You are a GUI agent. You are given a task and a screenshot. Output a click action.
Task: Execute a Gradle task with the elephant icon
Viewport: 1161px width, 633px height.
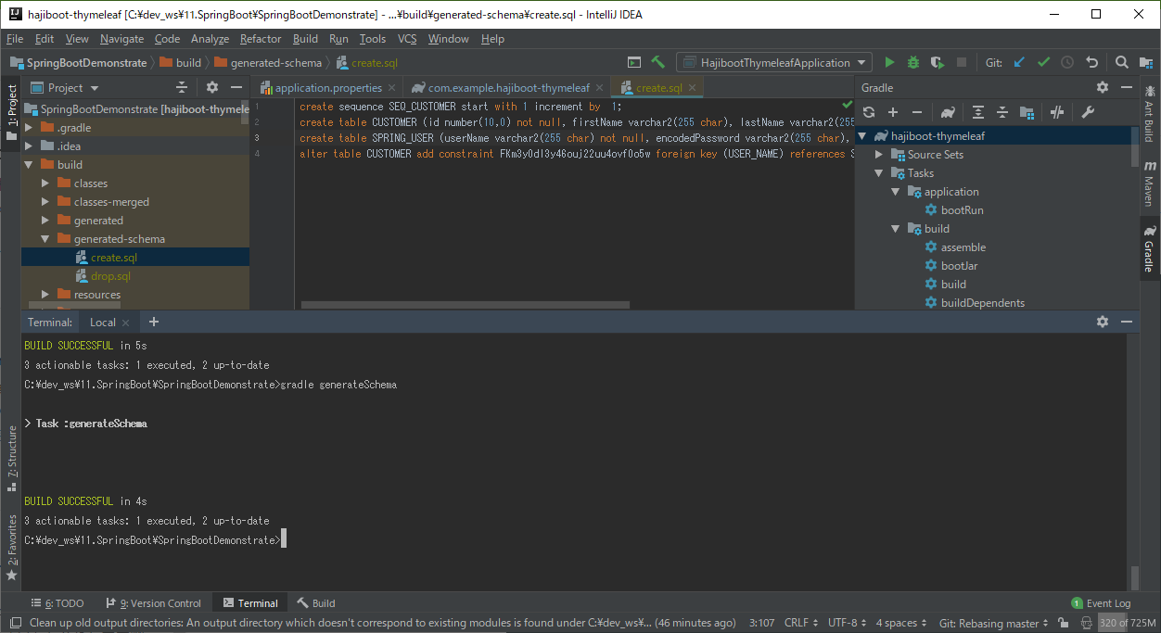[x=948, y=112]
